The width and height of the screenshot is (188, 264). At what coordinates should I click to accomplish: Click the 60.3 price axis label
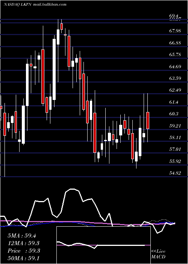coord(174,114)
